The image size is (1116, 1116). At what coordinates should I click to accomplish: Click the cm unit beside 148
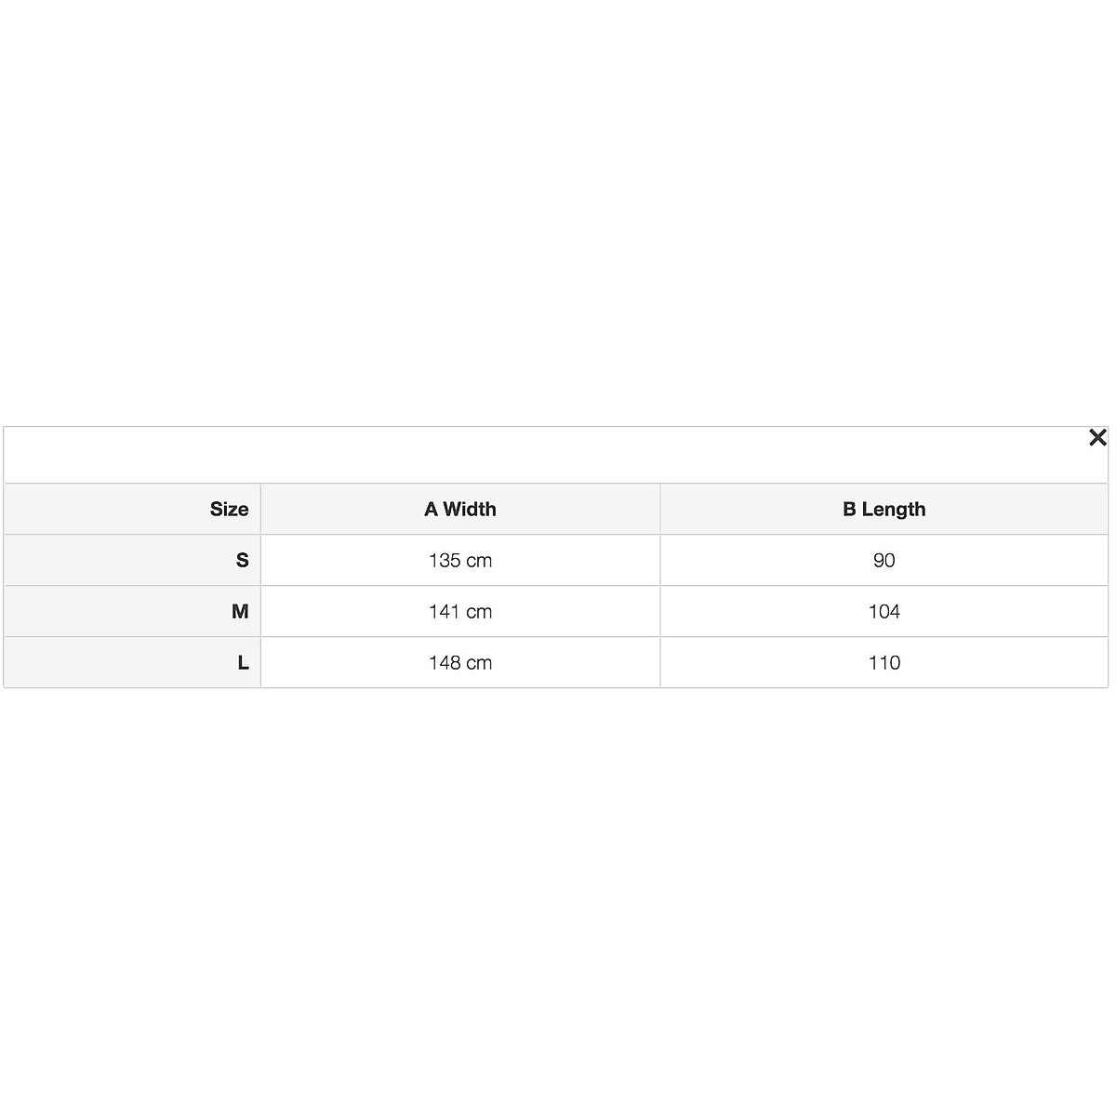point(480,663)
